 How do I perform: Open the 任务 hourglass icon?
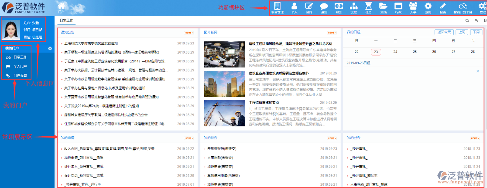pyautogui.click(x=368, y=8)
